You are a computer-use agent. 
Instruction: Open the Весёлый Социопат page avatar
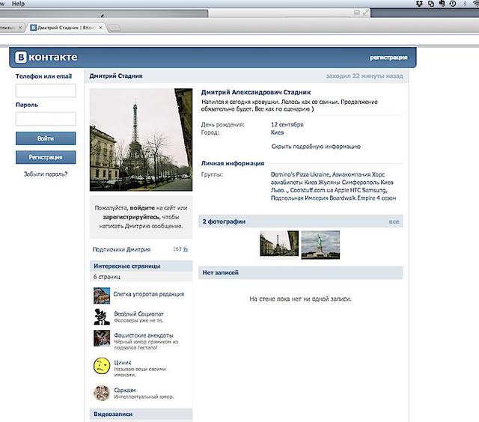(x=102, y=316)
